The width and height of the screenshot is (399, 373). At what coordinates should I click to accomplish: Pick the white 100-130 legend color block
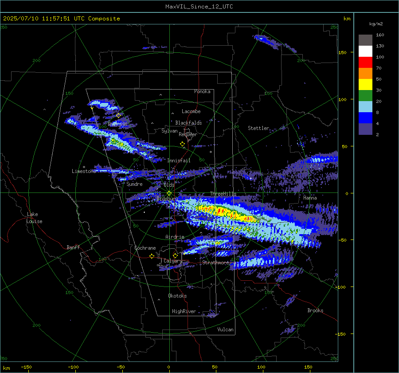[x=365, y=51]
